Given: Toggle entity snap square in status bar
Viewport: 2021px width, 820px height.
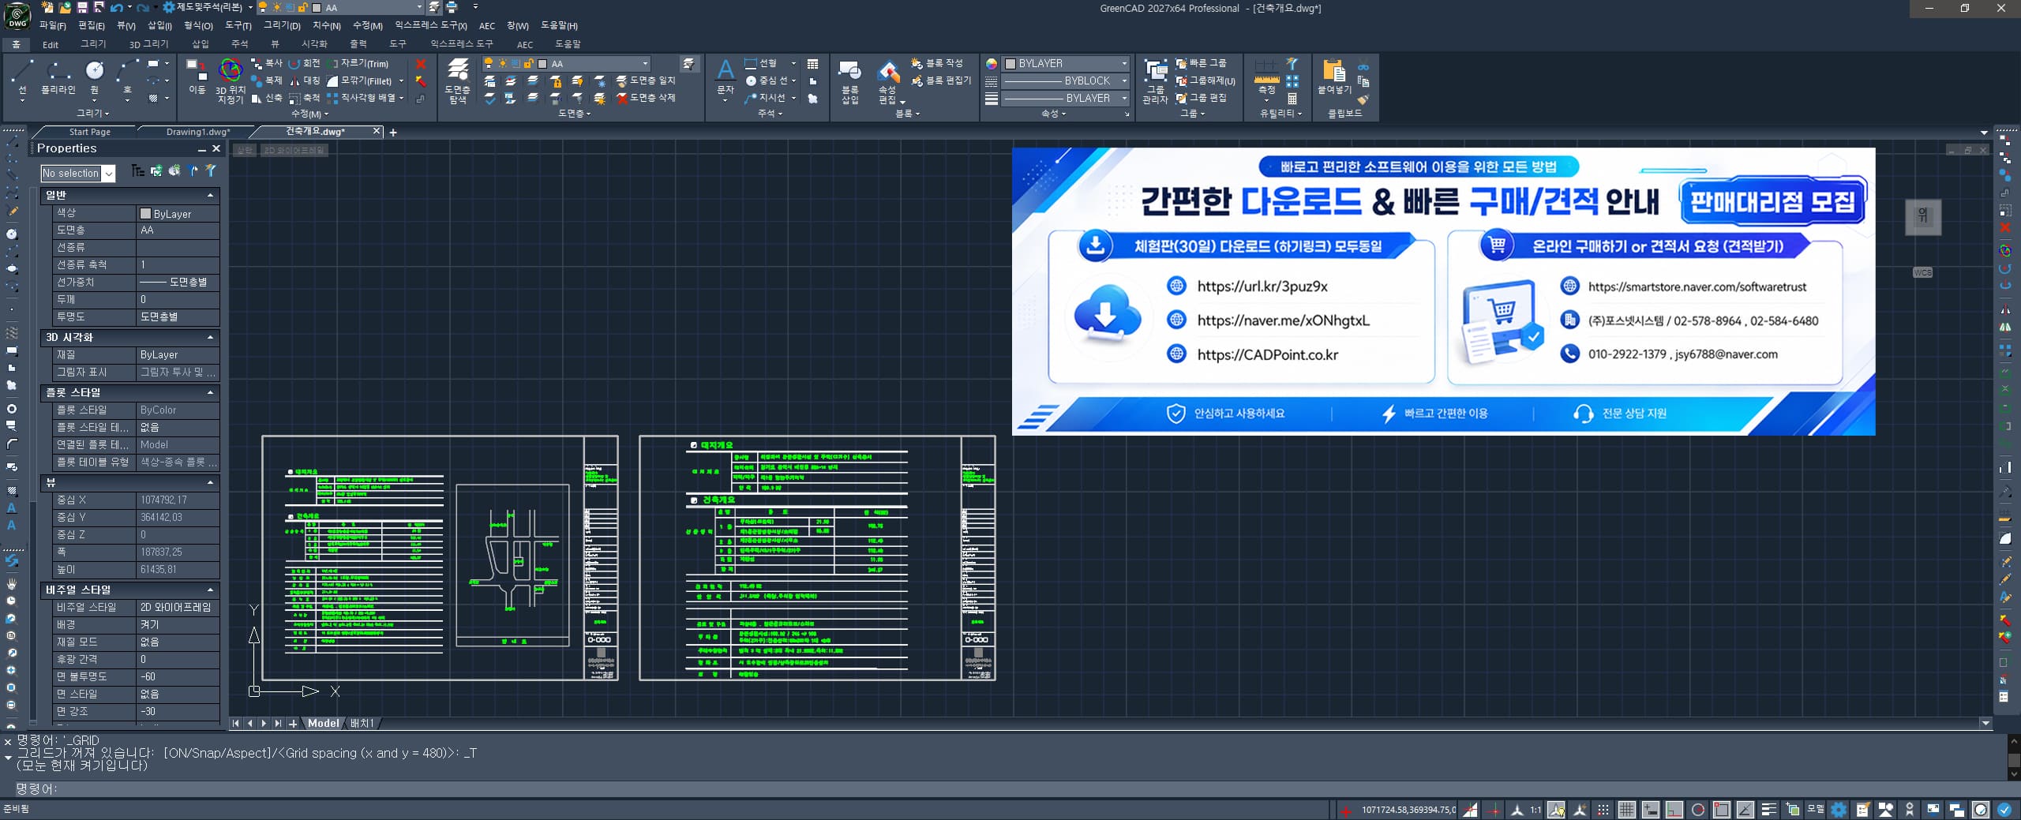Looking at the screenshot, I should point(1722,810).
